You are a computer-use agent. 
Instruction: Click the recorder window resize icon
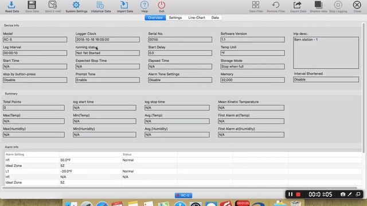coord(358,195)
